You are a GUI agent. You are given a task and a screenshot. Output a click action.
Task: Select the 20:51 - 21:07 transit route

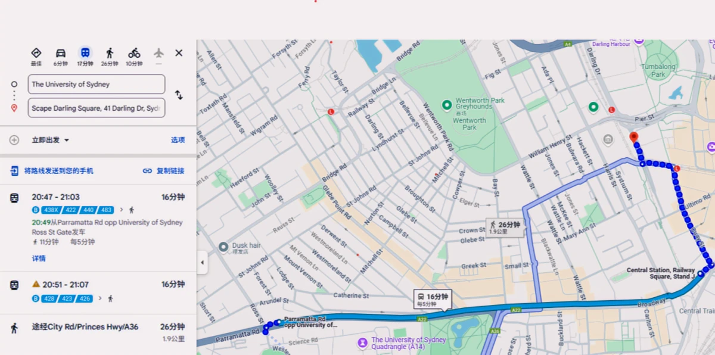click(98, 291)
